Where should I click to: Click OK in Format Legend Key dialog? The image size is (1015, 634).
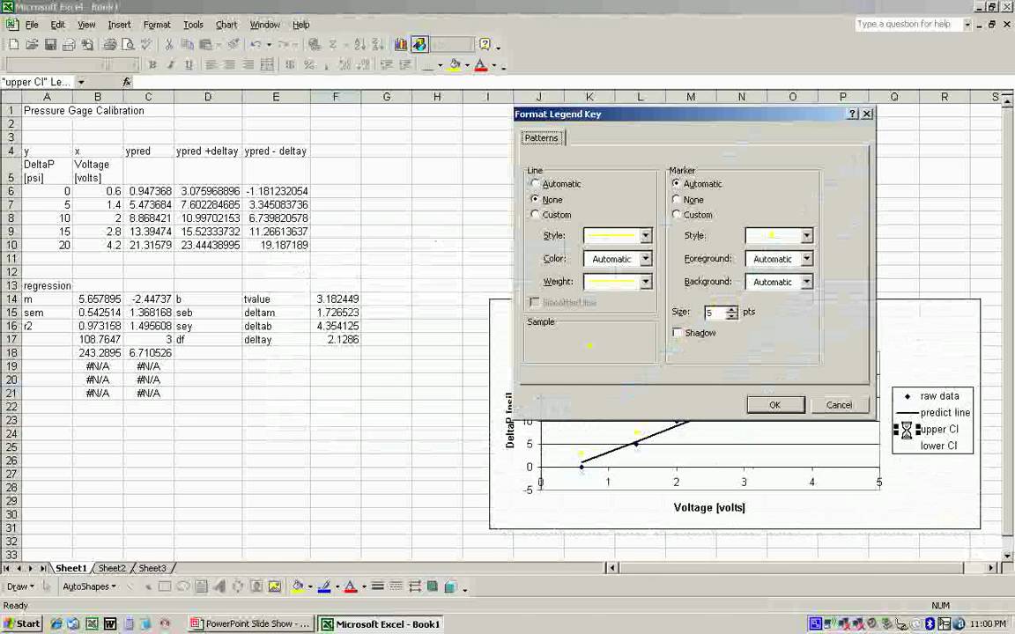coord(775,405)
